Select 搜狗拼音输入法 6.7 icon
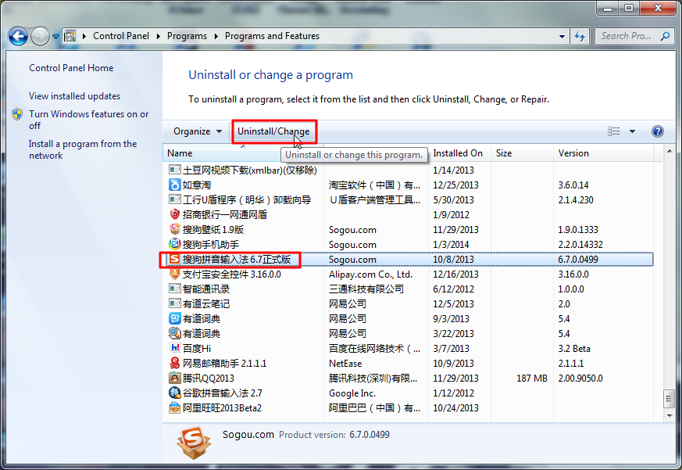Screen dimensions: 682x470 [174, 259]
